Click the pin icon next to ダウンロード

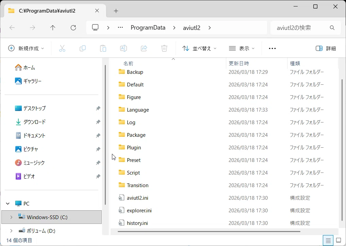[x=98, y=122]
